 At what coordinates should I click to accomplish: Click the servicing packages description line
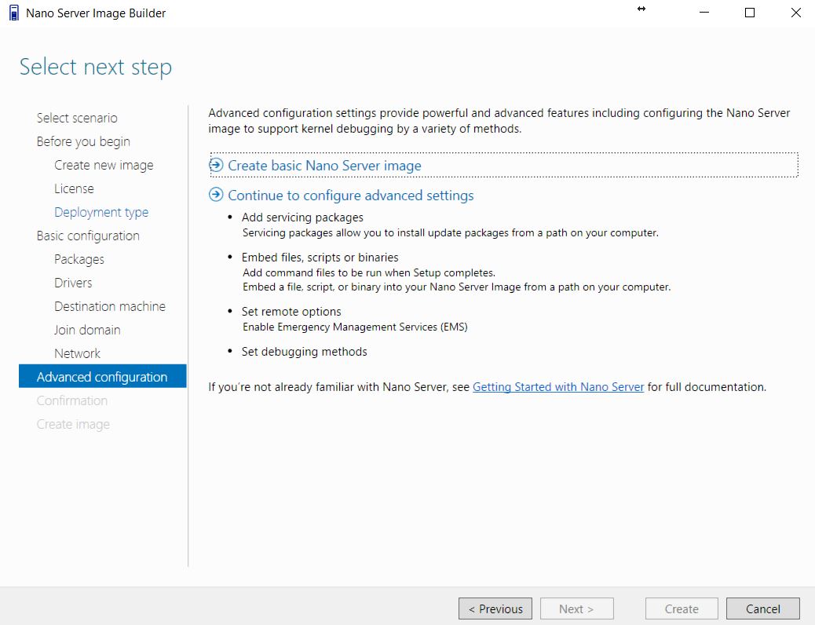[451, 233]
